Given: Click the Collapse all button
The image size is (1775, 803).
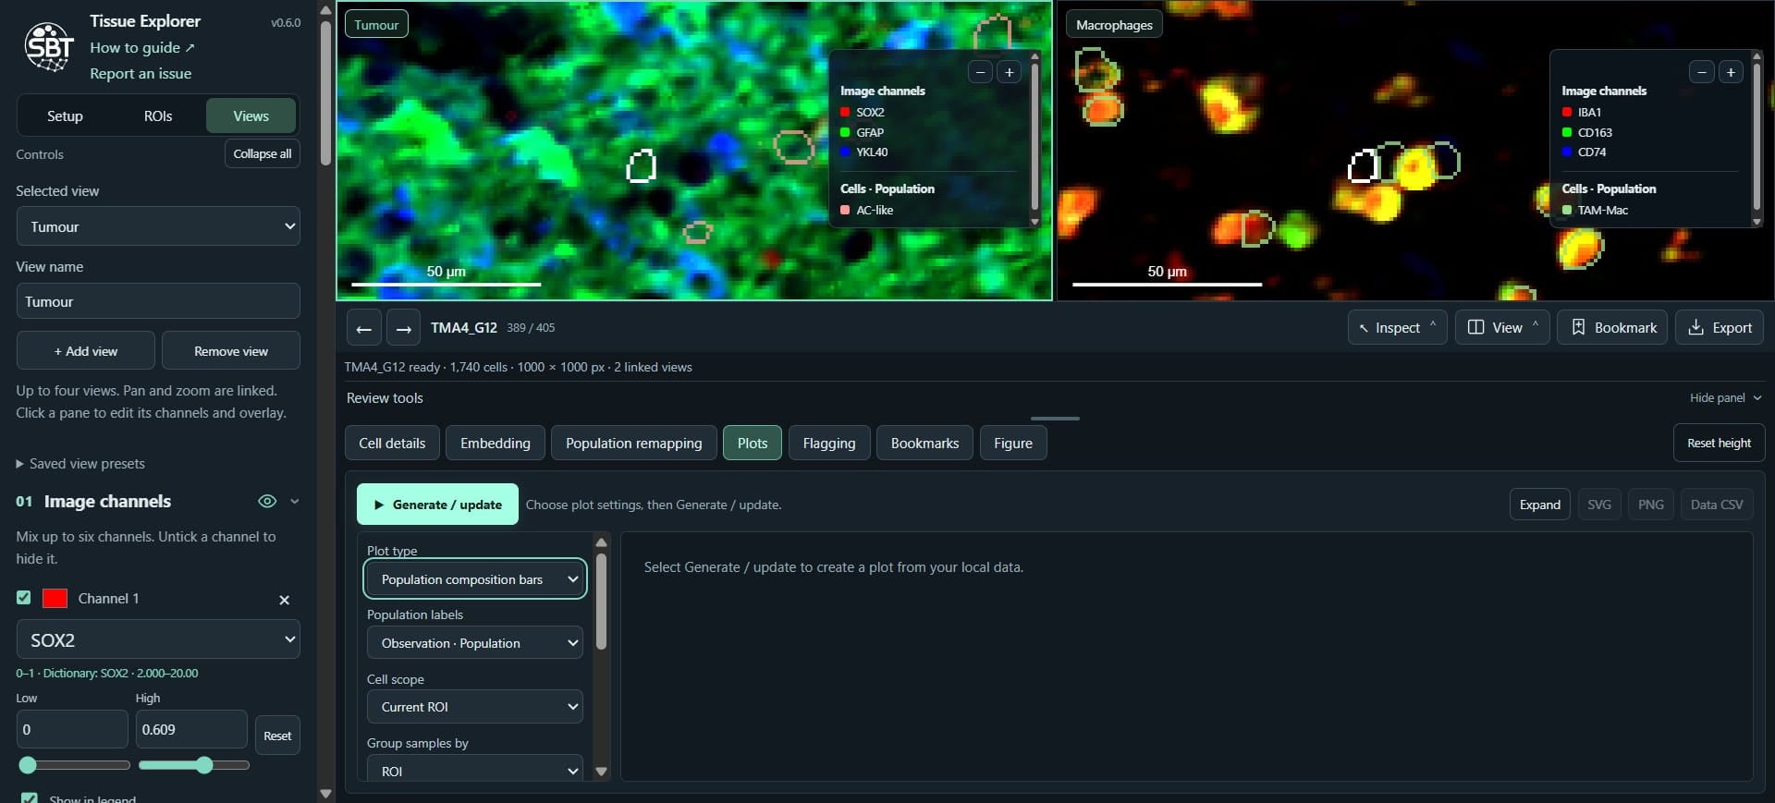Looking at the screenshot, I should [x=263, y=153].
